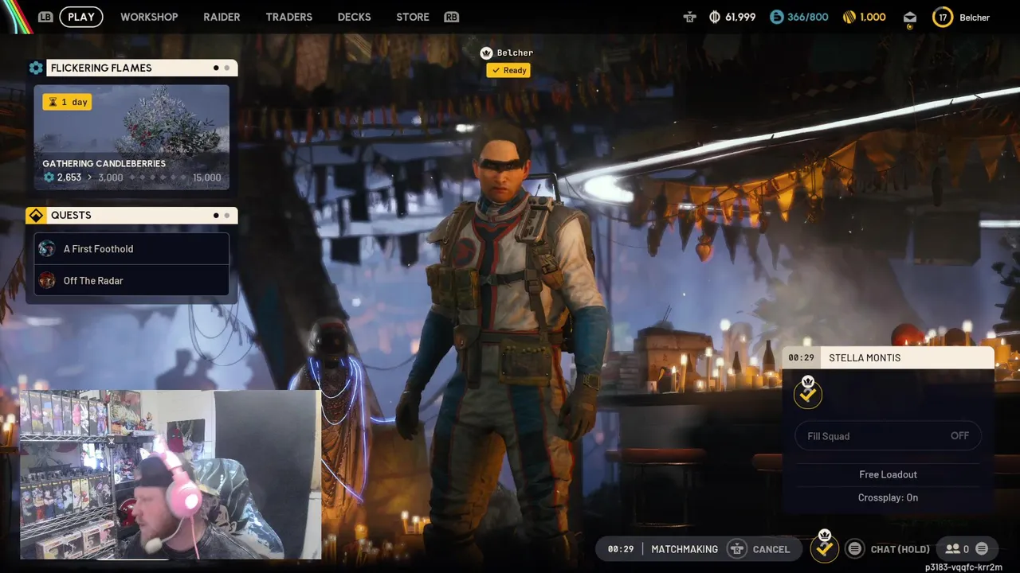The height and width of the screenshot is (573, 1020).
Task: Click the crown icon beside Belcher nameplate
Action: (486, 53)
